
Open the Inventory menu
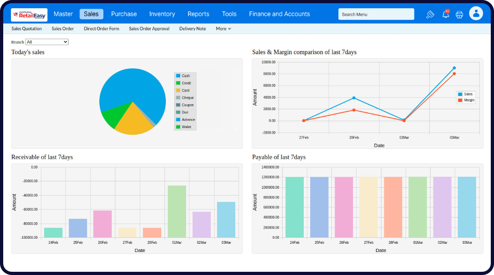162,14
